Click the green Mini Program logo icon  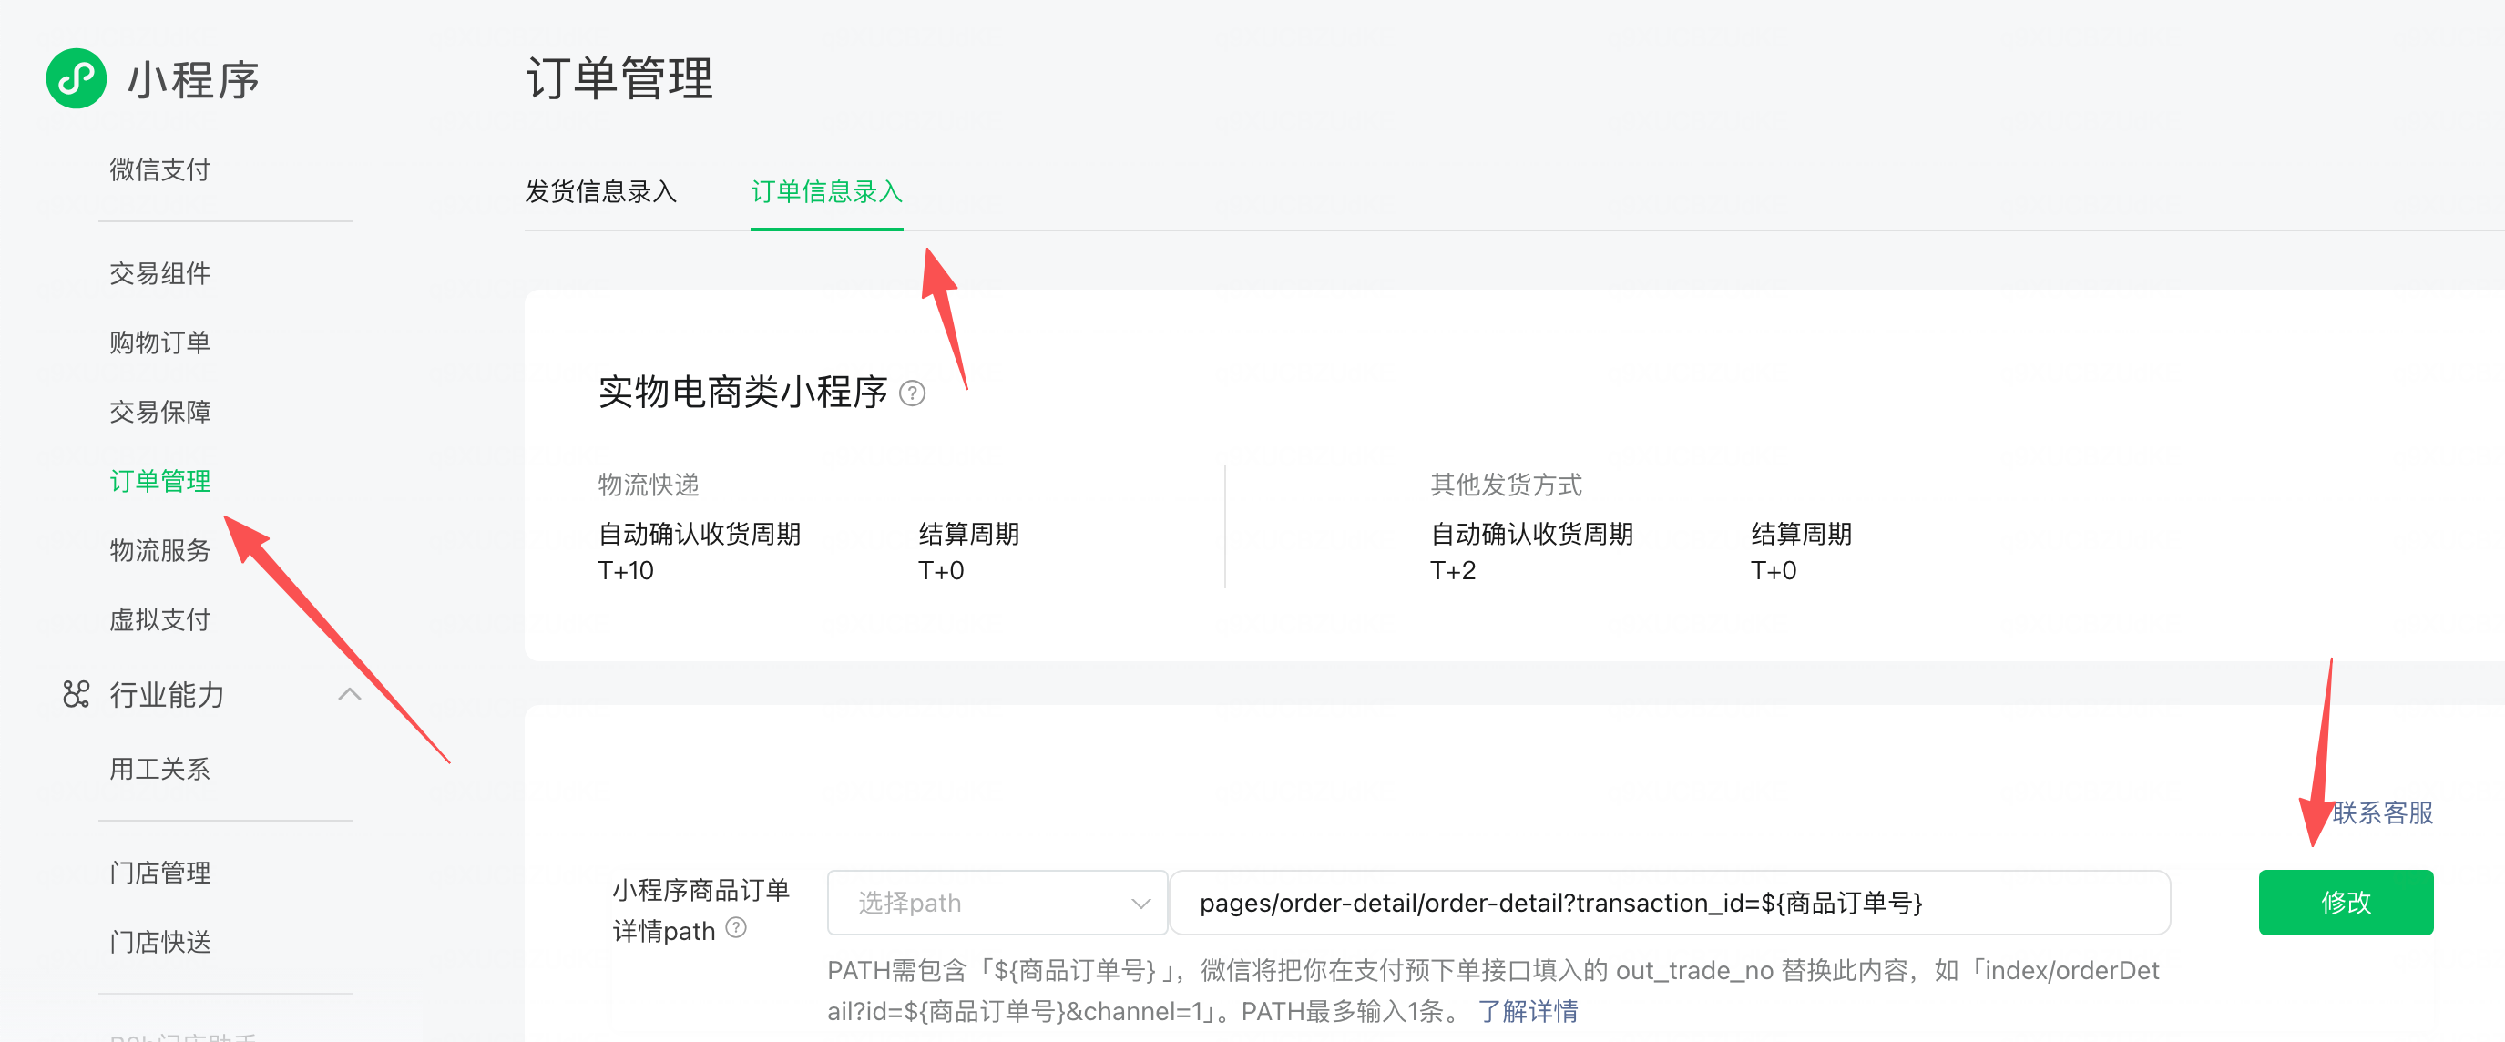(76, 78)
